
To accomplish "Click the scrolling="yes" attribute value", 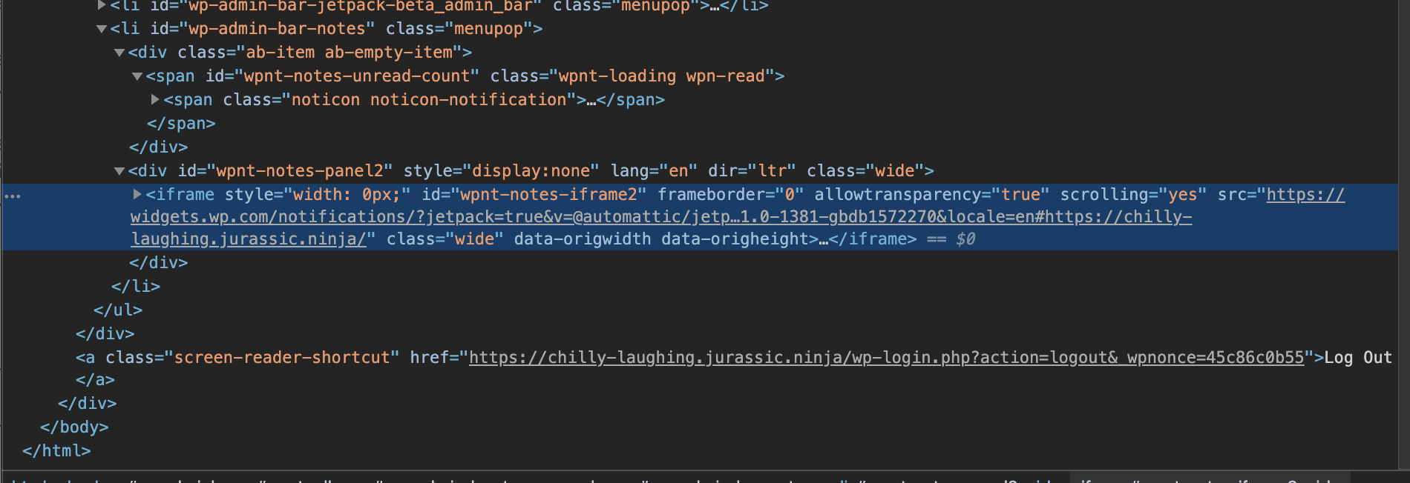I will click(x=1182, y=195).
